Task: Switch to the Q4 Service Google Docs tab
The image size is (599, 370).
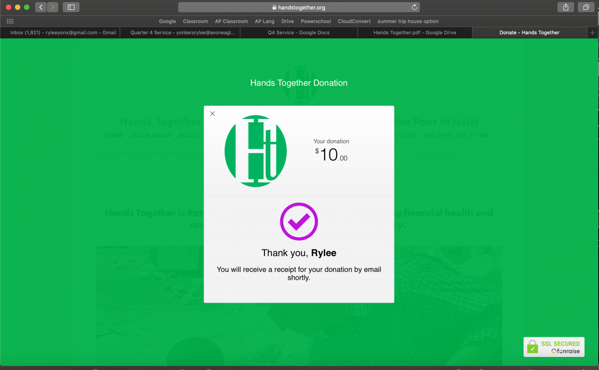Action: point(299,33)
